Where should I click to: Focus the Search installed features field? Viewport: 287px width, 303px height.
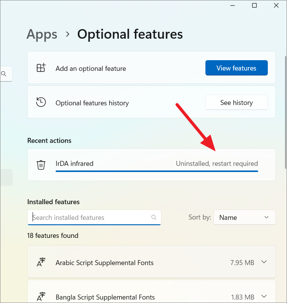tap(90, 217)
